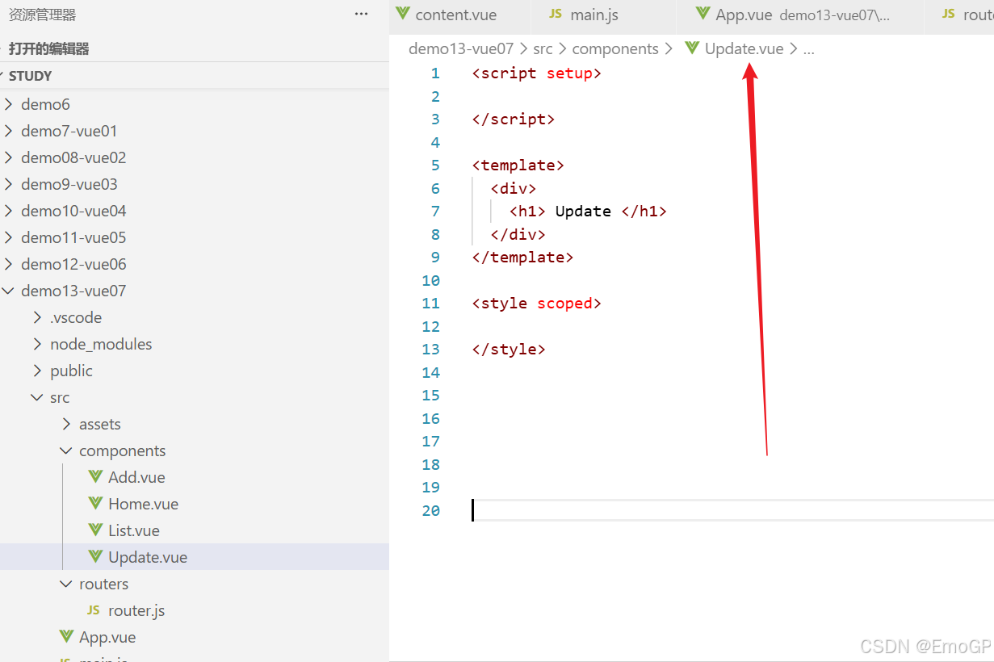The width and height of the screenshot is (994, 662).
Task: Expand the demo6 folder
Action: pyautogui.click(x=9, y=104)
